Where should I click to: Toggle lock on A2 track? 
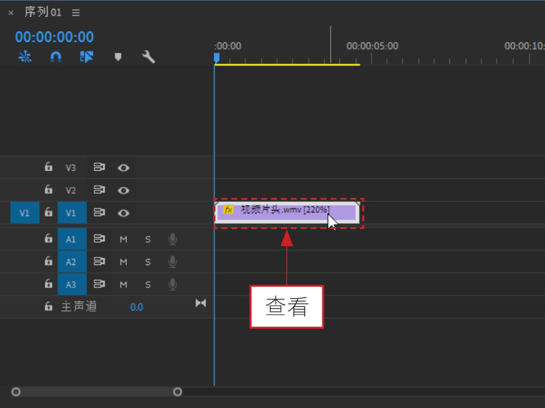(48, 261)
